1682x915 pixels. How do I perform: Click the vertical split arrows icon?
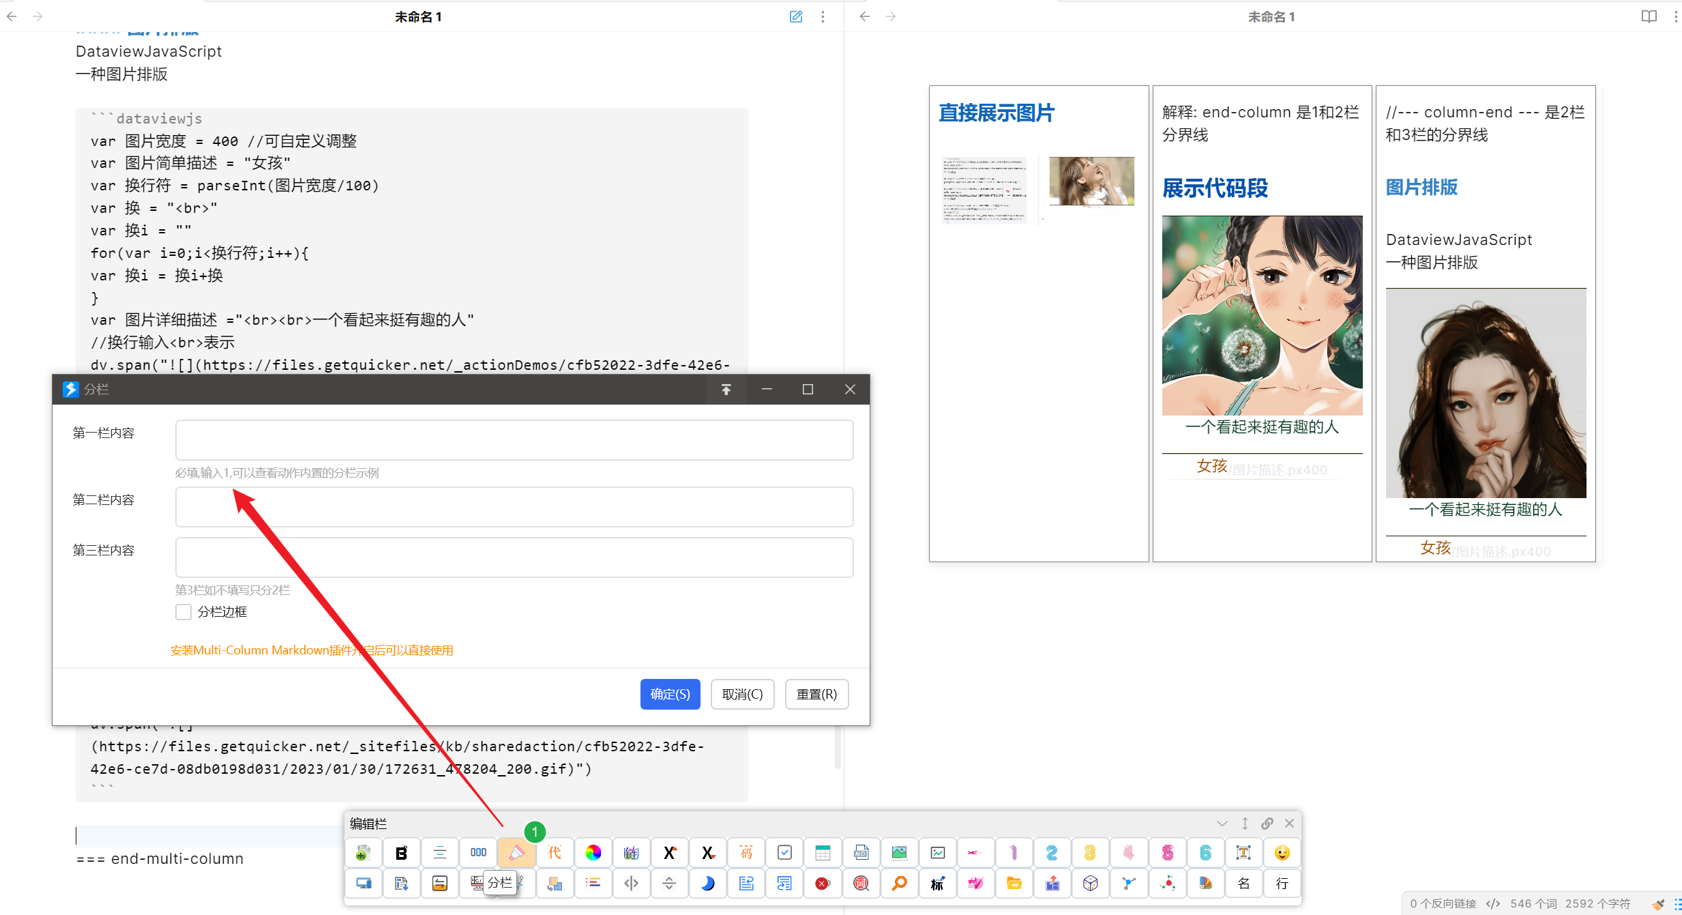pyautogui.click(x=632, y=884)
